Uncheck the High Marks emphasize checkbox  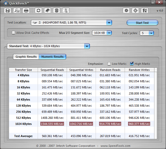point(132,64)
